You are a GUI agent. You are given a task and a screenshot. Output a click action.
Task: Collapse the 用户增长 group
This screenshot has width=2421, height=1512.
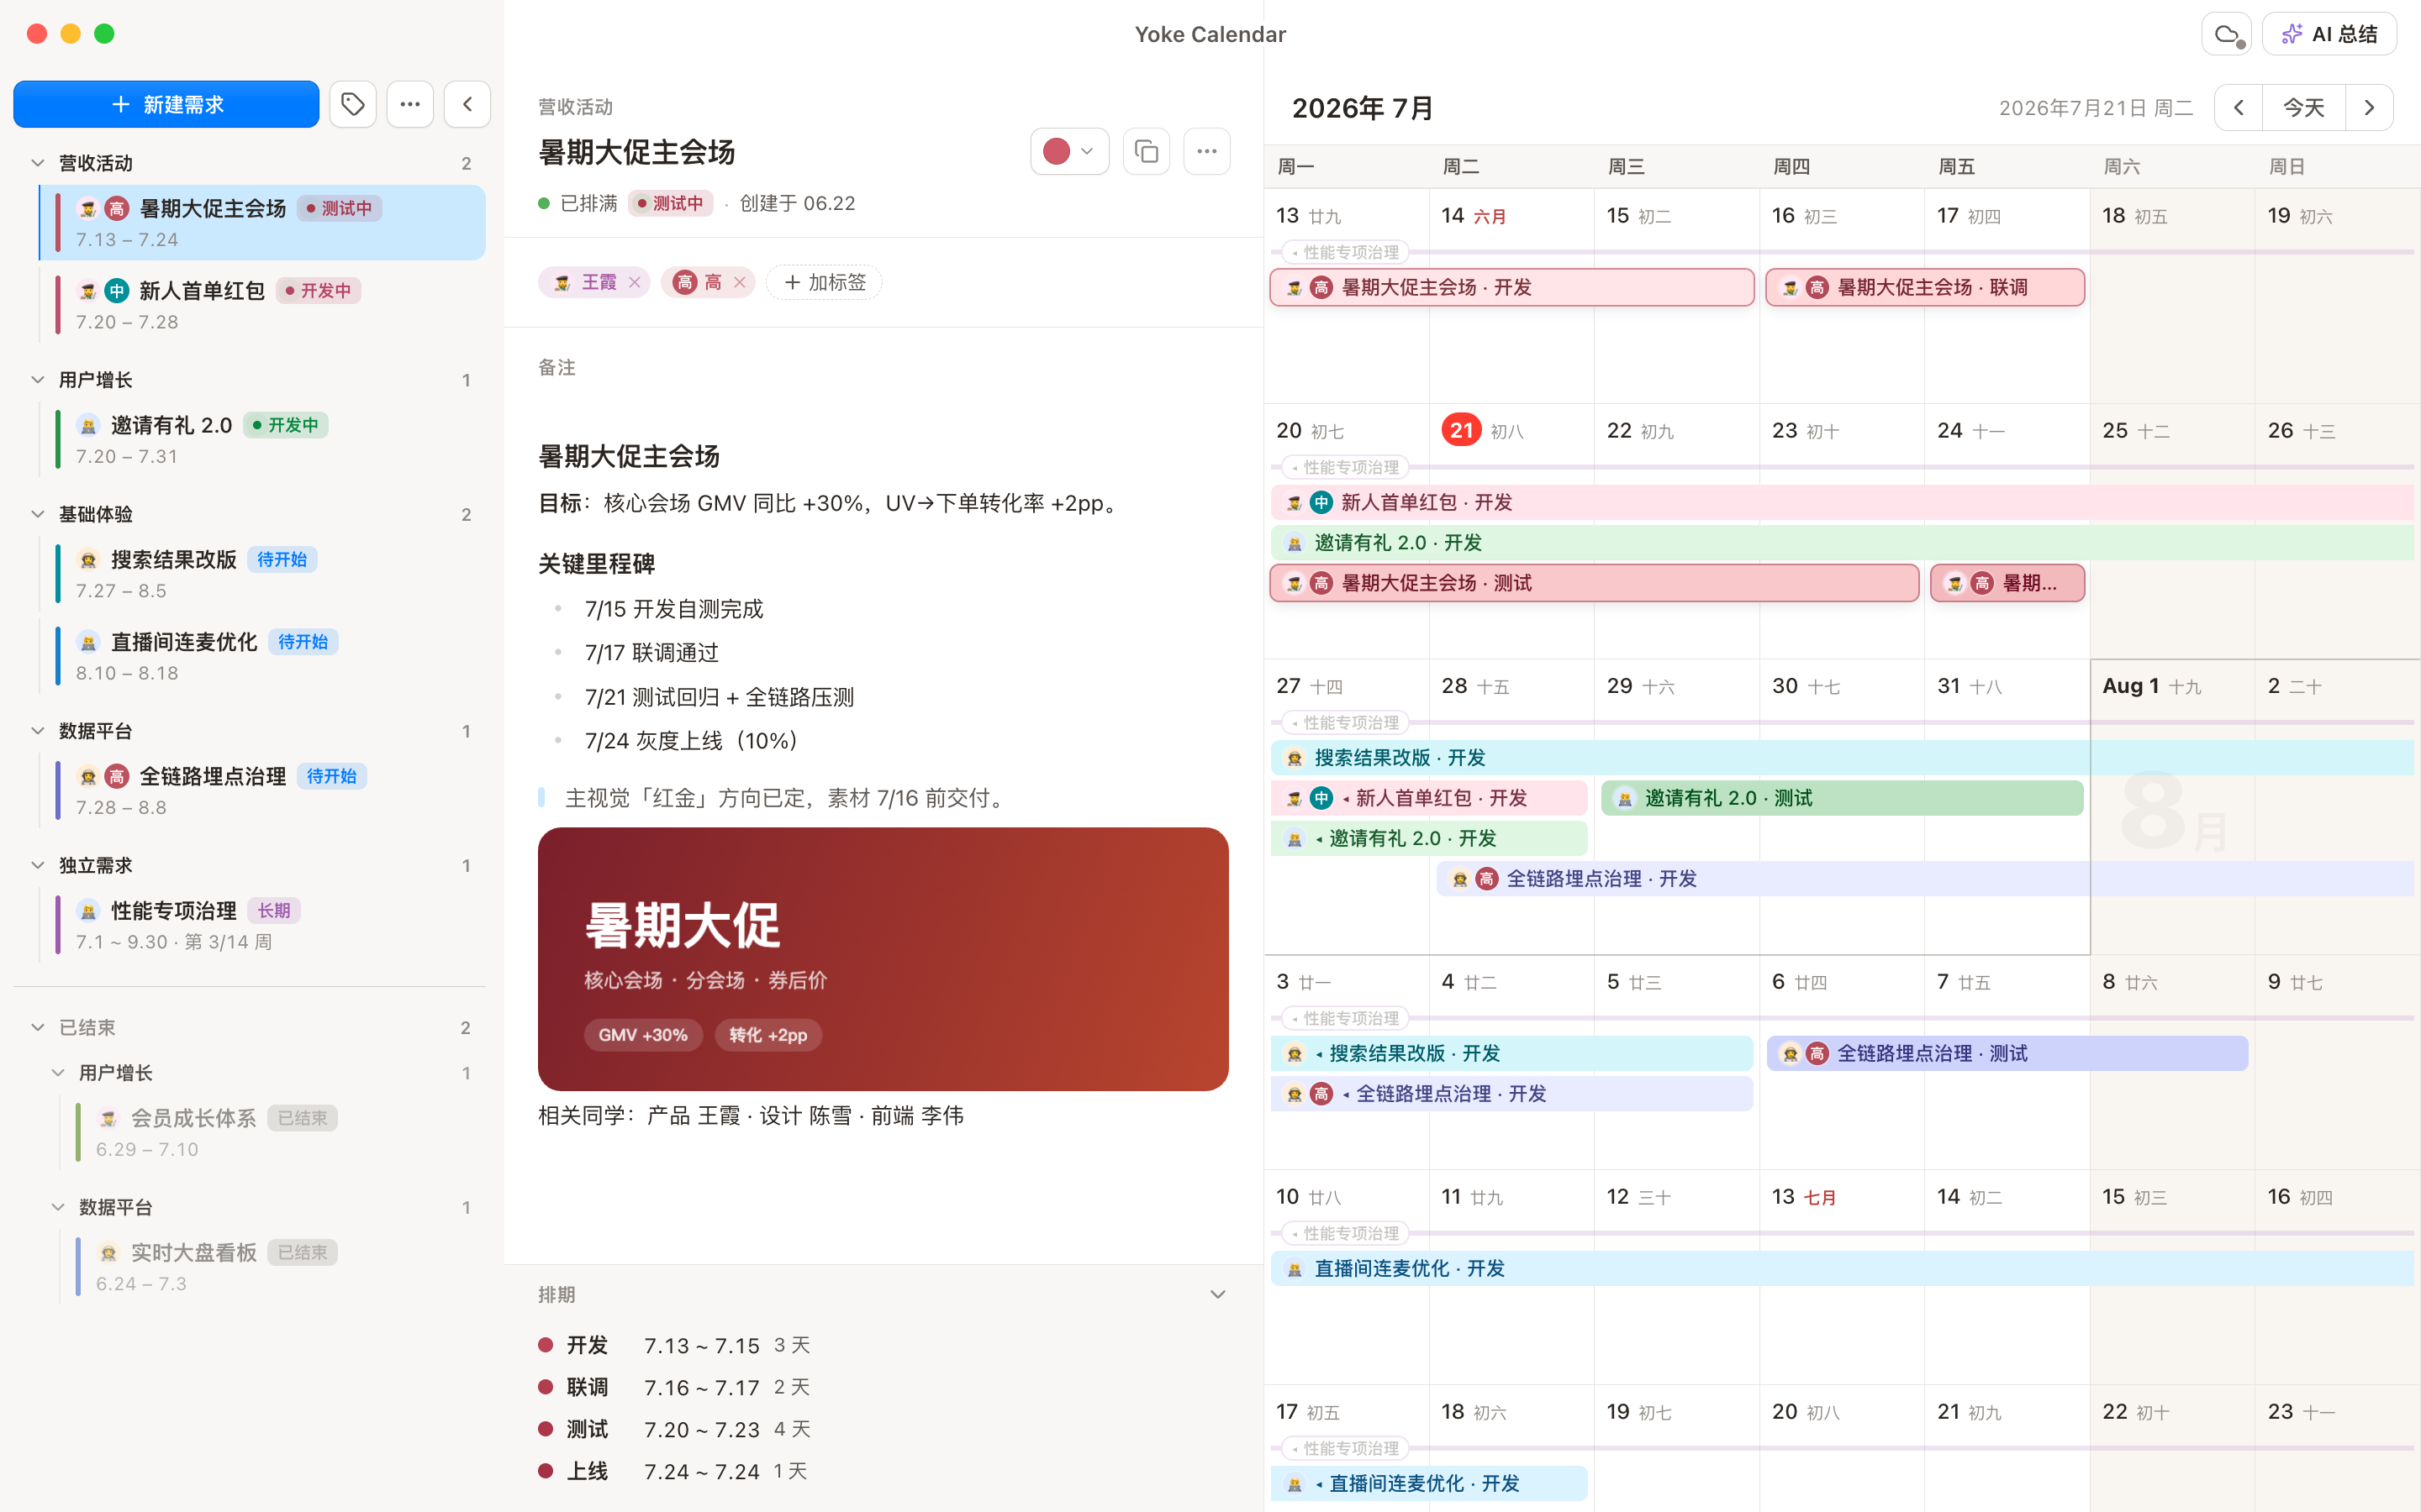38,380
